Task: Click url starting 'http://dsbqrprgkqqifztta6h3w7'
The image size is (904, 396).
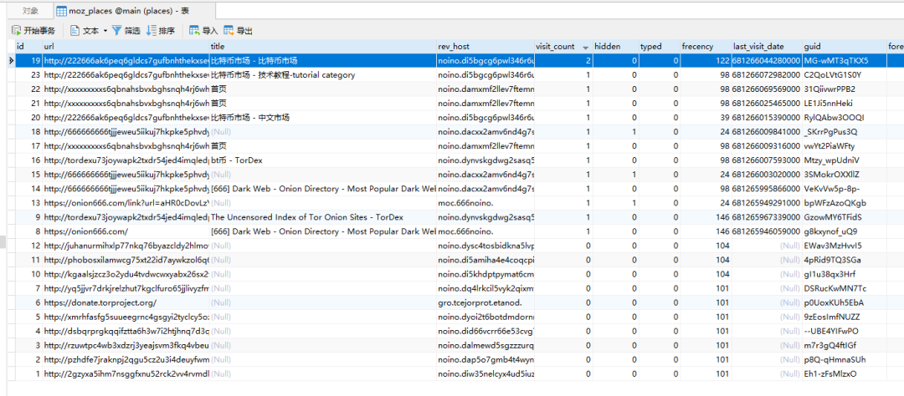Action: (125, 331)
